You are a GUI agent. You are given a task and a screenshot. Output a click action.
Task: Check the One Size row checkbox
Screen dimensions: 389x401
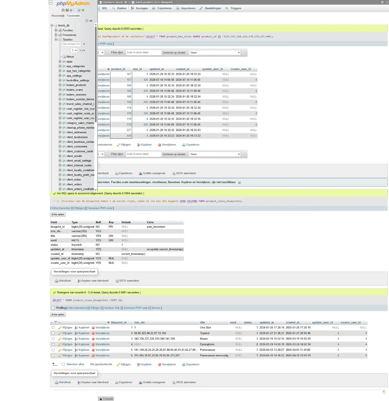53,328
